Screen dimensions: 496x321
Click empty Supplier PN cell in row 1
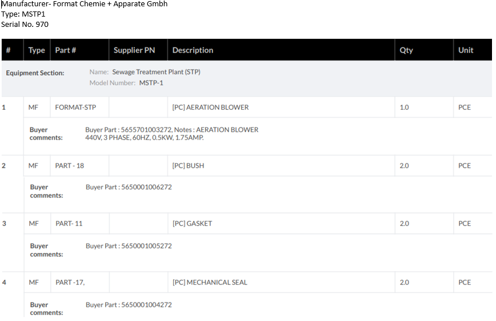point(138,108)
